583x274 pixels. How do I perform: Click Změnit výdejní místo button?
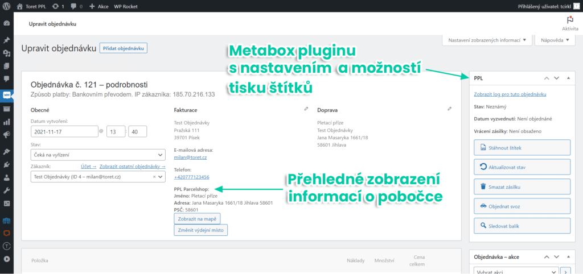201,230
